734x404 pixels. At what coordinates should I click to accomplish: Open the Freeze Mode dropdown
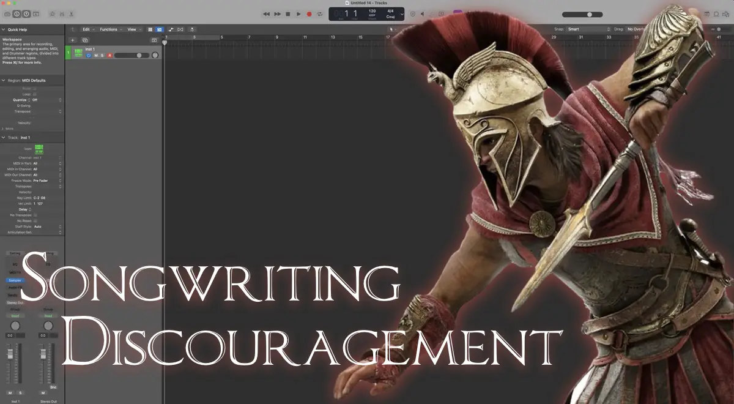pyautogui.click(x=47, y=181)
